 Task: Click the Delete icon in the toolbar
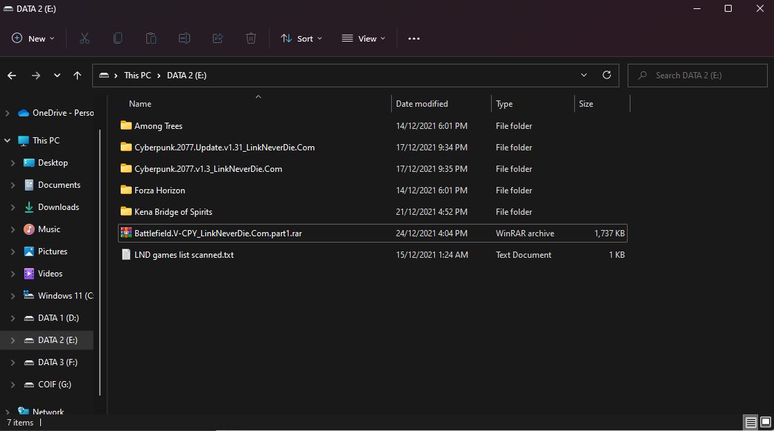pos(251,38)
